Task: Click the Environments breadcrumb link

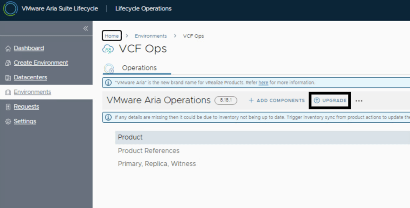Action: point(151,36)
